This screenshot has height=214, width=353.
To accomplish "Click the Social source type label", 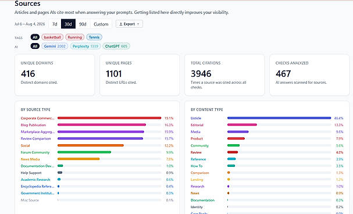I will (25, 145).
